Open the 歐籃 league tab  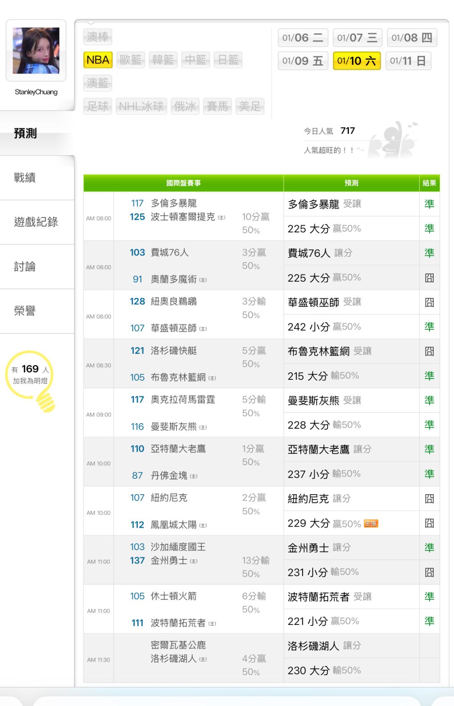click(x=130, y=60)
